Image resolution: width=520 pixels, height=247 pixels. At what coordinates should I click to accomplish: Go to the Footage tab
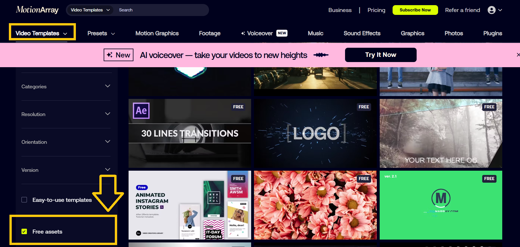coord(210,33)
